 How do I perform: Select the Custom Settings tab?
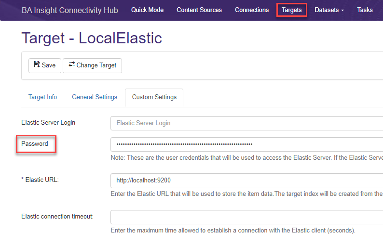click(x=154, y=98)
